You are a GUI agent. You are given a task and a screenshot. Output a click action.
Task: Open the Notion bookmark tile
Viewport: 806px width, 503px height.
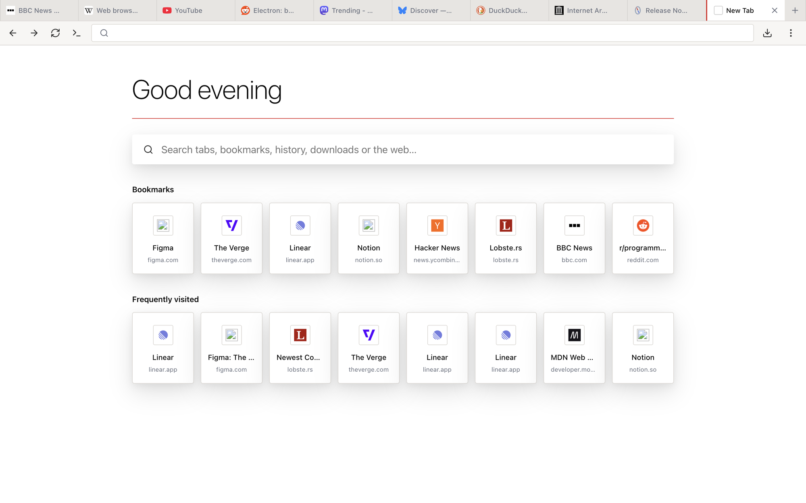(369, 238)
